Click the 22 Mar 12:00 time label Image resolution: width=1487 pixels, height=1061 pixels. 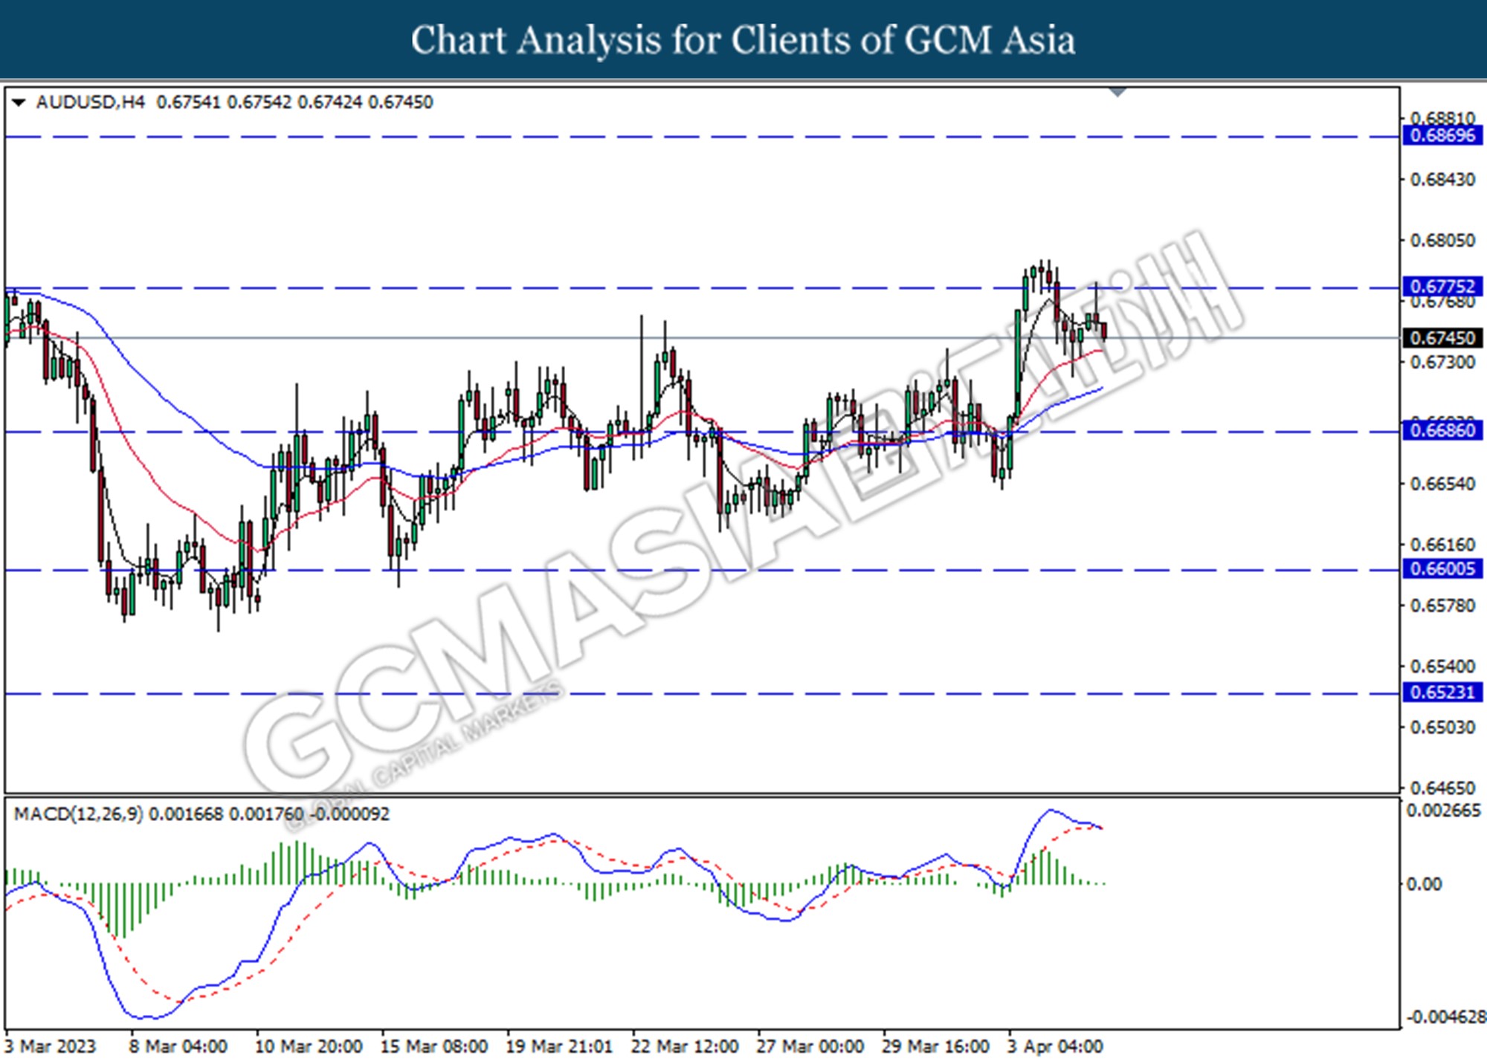coord(685,1046)
